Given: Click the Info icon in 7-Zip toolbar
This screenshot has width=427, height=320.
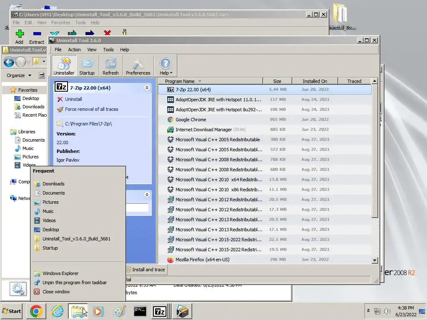Looking at the screenshot, I should (124, 32).
